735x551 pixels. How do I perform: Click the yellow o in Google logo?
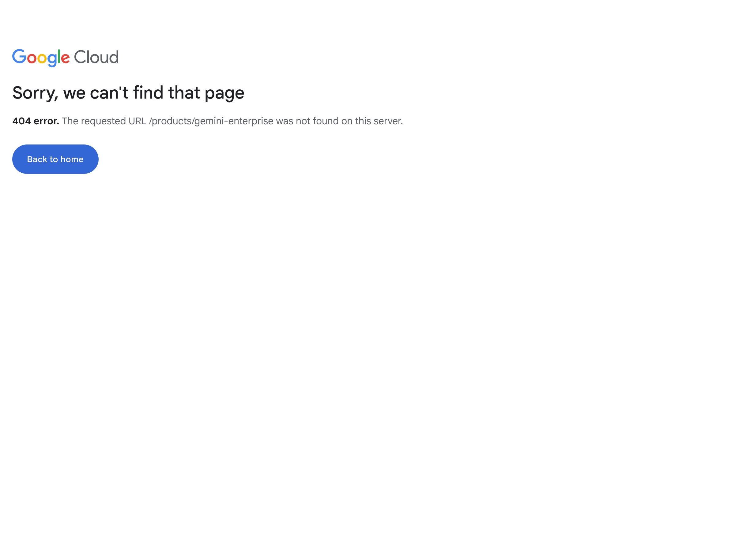[42, 58]
